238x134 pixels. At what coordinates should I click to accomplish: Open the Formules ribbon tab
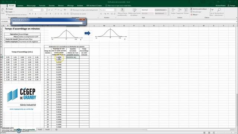(42, 6)
